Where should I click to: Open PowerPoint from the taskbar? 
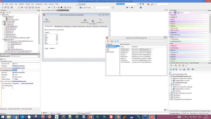(x=90, y=117)
